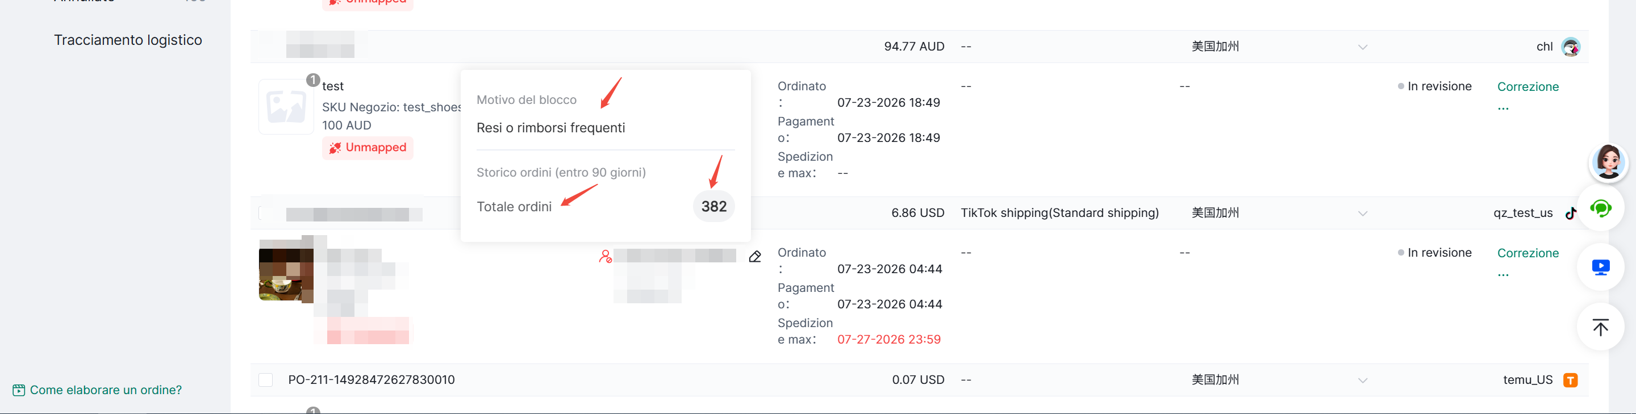Click the orange Temu icon beside temu_US
This screenshot has width=1636, height=414.
(x=1571, y=380)
